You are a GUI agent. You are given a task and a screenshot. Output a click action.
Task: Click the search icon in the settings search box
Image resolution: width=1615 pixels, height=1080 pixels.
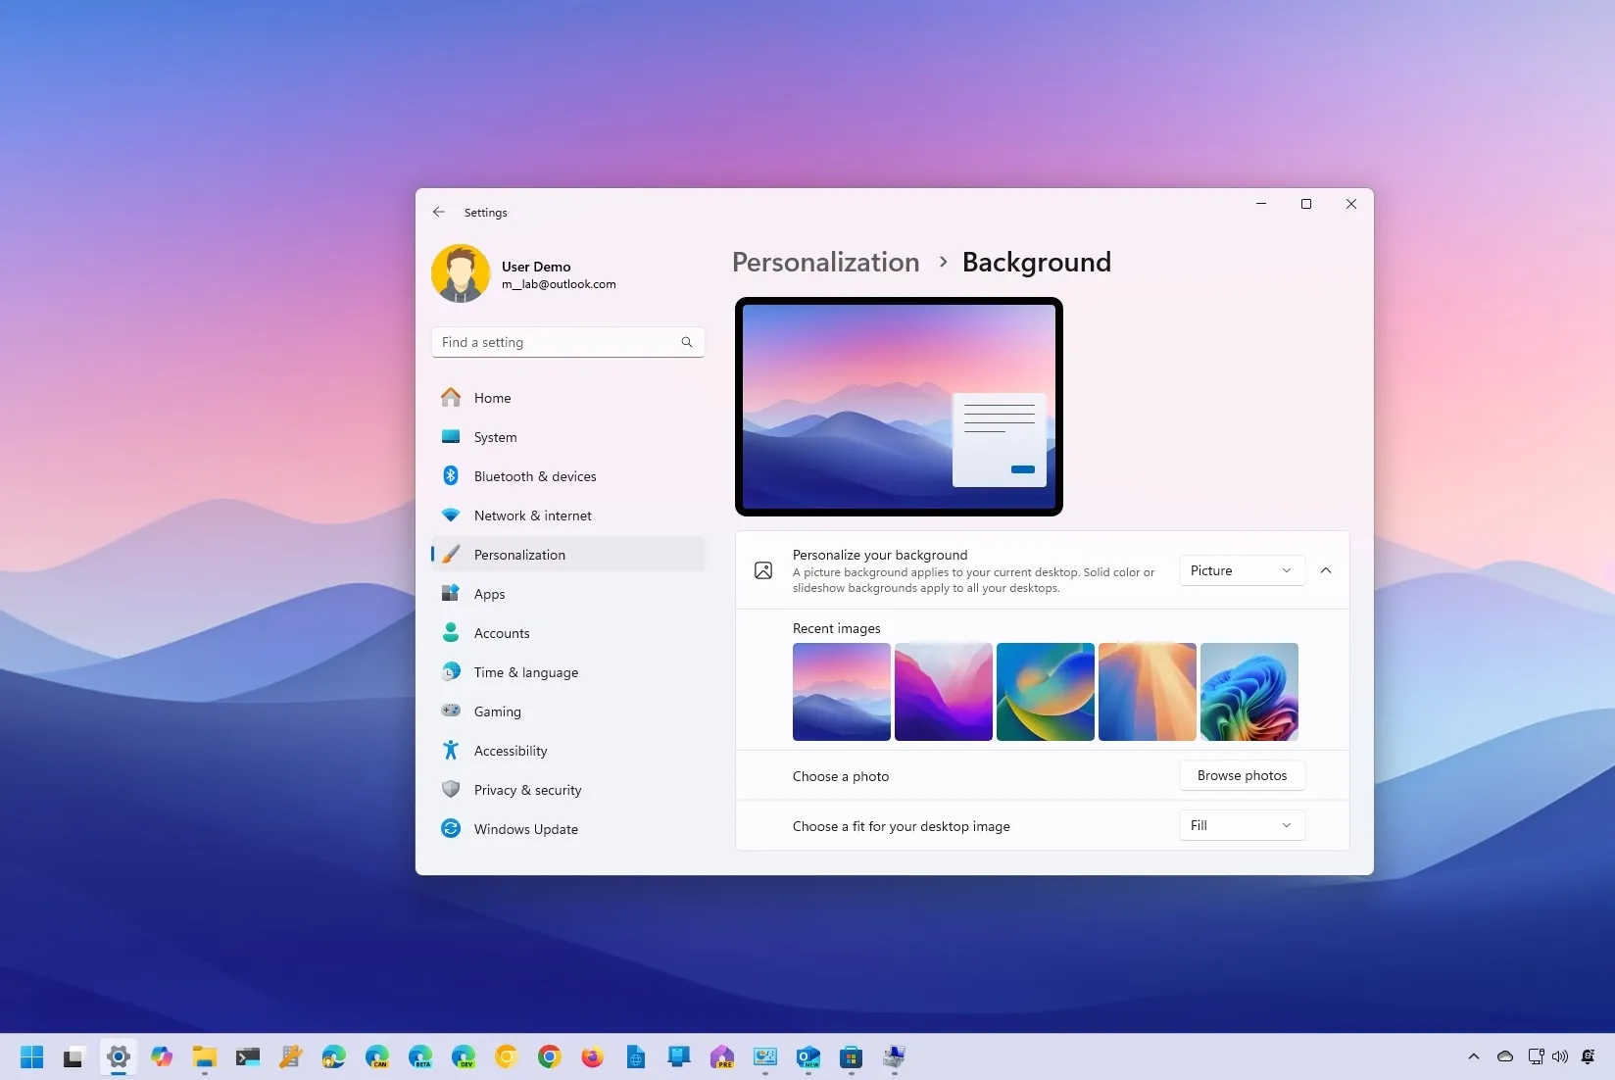click(x=686, y=342)
